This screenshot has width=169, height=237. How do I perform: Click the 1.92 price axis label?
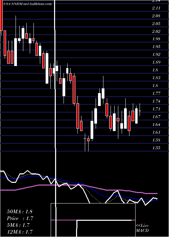[156, 55]
